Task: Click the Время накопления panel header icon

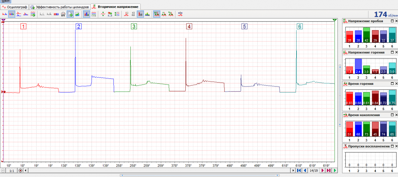Action: (x=345, y=115)
